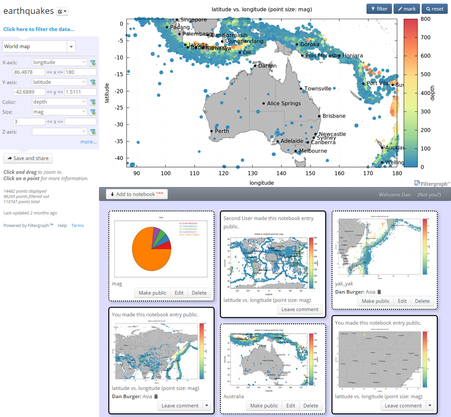
Task: Expand the Leave comment arrow on the Asia map entry
Action: [207, 406]
